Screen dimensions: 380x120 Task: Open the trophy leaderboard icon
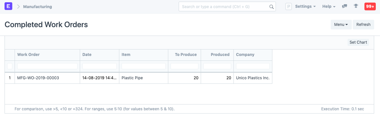356,6
